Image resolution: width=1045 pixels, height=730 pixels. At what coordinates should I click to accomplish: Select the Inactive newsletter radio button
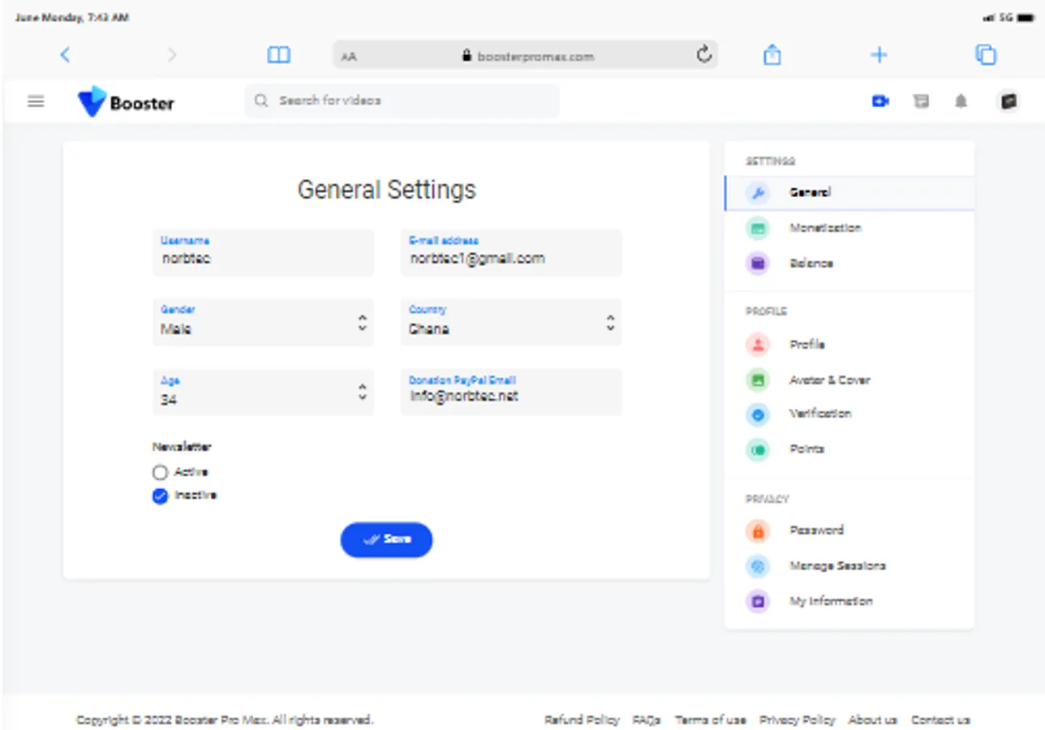coord(160,496)
